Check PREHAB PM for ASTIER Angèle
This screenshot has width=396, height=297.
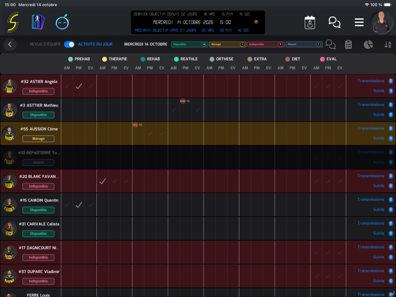tap(79, 86)
